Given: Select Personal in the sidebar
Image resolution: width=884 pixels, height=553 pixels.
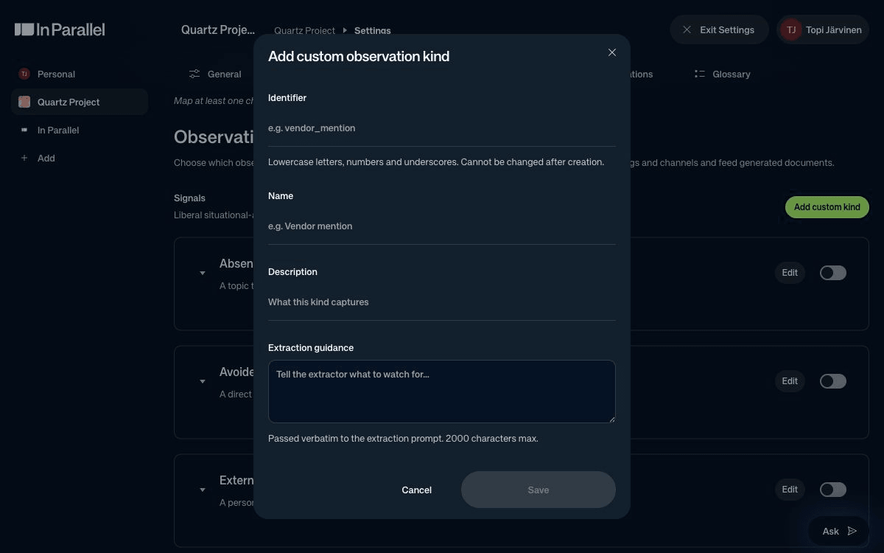Looking at the screenshot, I should [80, 74].
